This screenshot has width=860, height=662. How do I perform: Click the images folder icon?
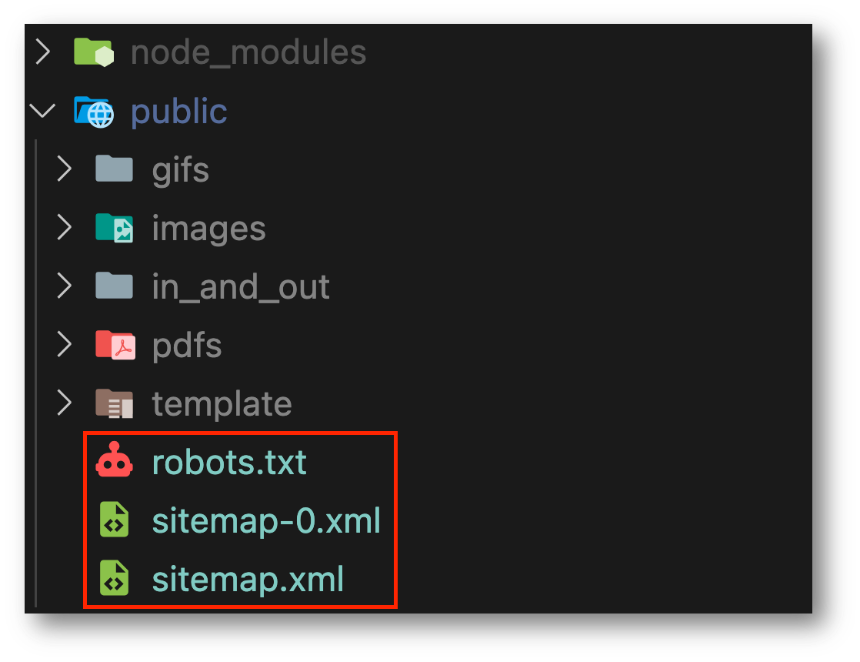[114, 228]
